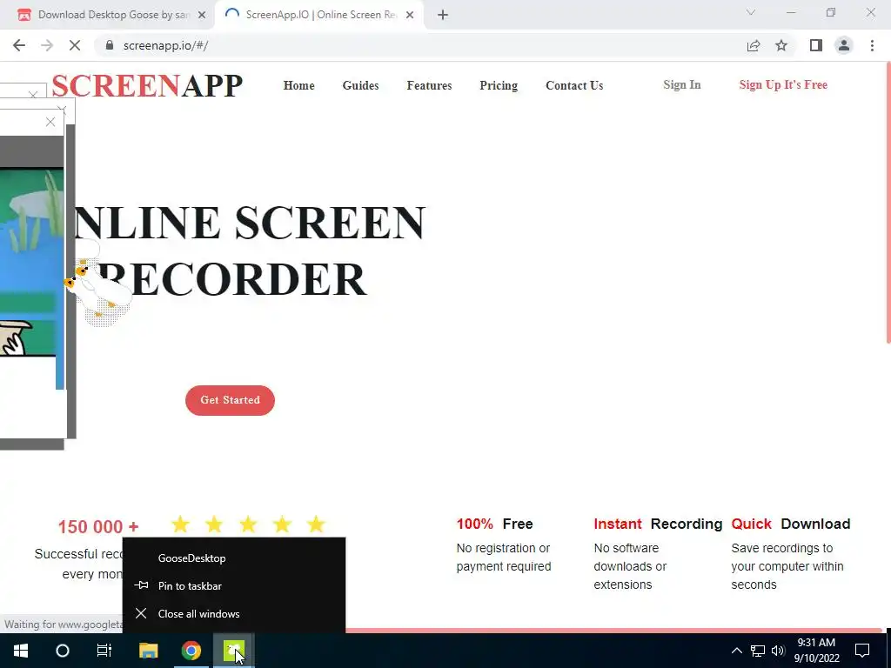This screenshot has height=668, width=891.
Task: Go to Home in site navigation
Action: point(299,86)
